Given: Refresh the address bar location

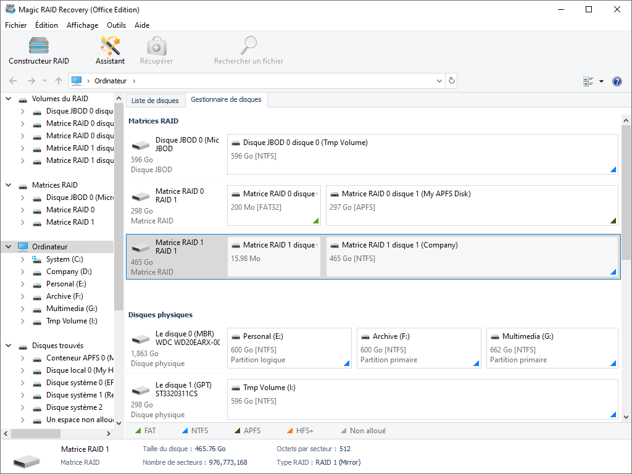Looking at the screenshot, I should [x=451, y=81].
